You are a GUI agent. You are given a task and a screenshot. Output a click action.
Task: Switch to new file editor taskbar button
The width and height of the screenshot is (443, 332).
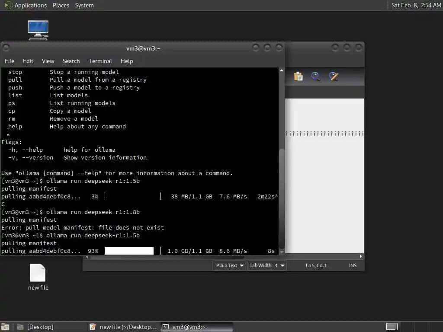123,327
